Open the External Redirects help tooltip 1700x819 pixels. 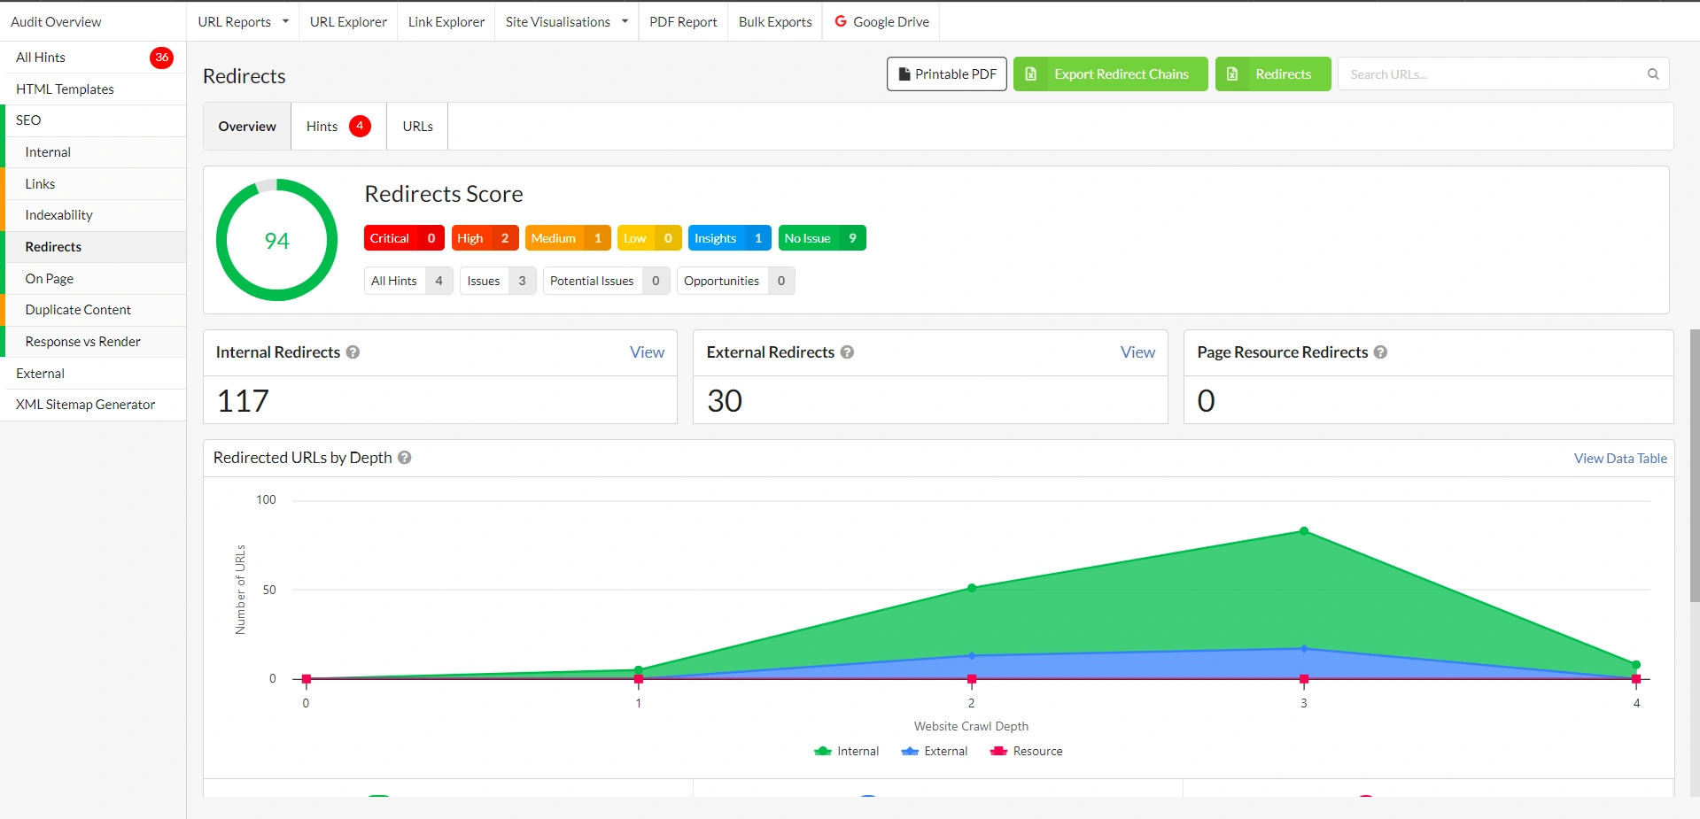pyautogui.click(x=846, y=352)
